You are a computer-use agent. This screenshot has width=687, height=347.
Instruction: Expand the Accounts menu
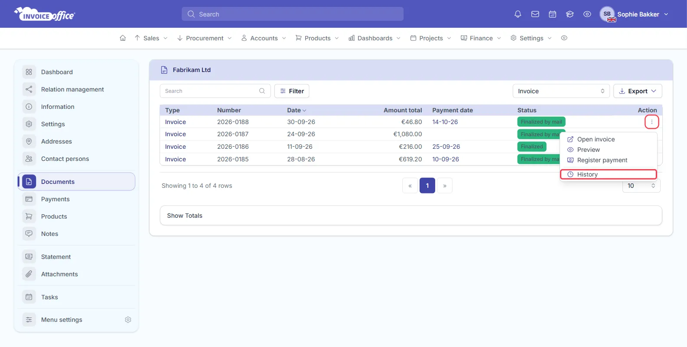[x=264, y=38]
